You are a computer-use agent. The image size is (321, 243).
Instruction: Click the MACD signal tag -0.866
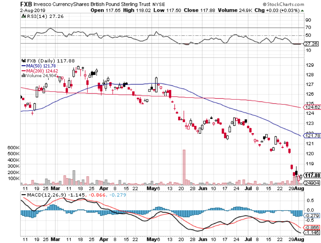point(312,227)
